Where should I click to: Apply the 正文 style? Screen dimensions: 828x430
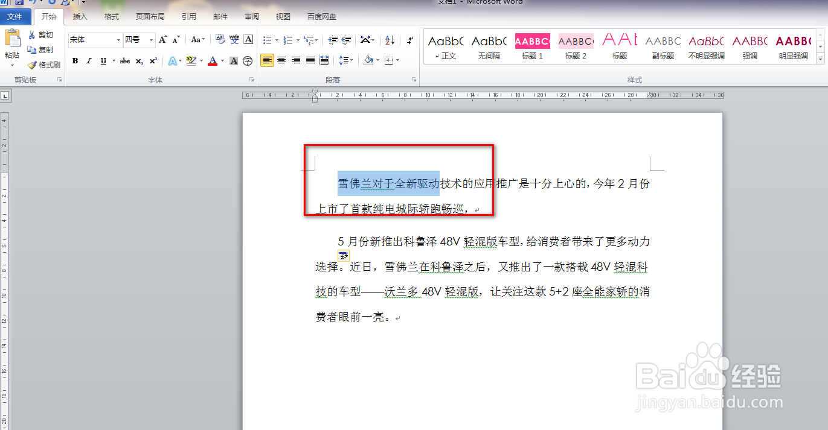coord(446,47)
